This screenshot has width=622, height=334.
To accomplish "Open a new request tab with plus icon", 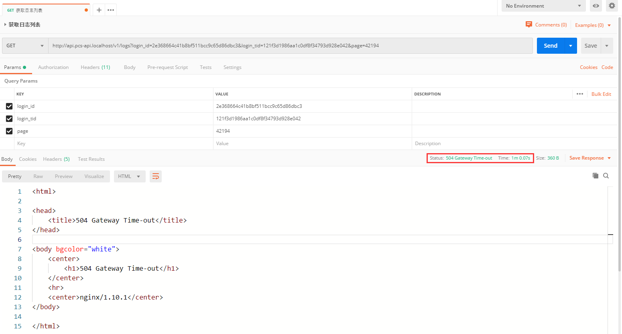I will [x=99, y=10].
